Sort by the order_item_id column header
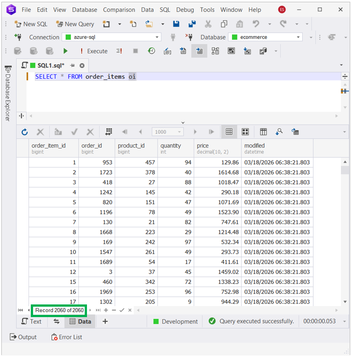 click(x=53, y=148)
